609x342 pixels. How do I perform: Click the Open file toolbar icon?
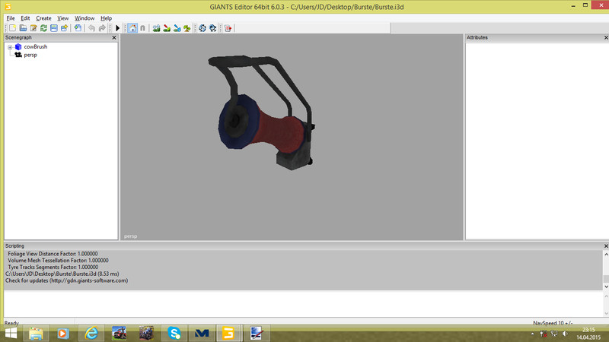tap(24, 28)
